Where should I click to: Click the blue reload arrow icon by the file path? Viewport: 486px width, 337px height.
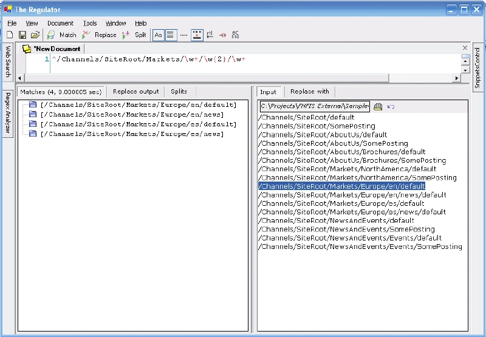pyautogui.click(x=391, y=106)
